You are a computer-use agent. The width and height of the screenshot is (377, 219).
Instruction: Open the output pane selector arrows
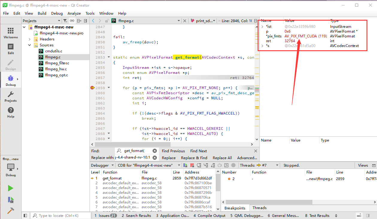coord(336,215)
